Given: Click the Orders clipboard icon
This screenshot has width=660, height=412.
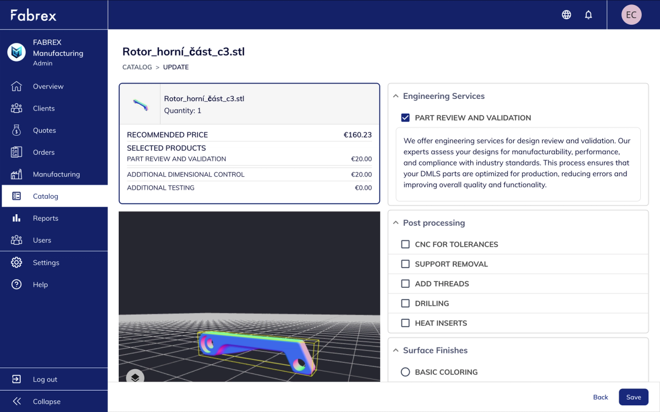Looking at the screenshot, I should (x=16, y=152).
